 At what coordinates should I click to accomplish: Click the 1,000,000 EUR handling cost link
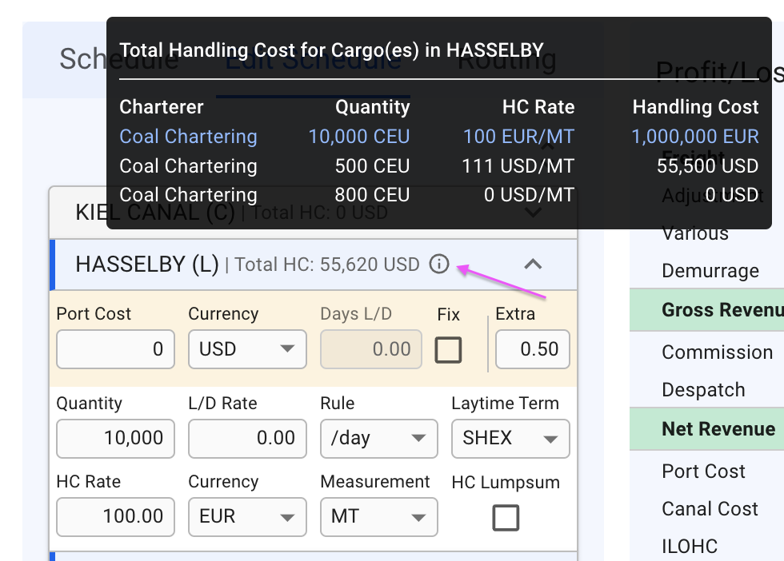click(695, 137)
